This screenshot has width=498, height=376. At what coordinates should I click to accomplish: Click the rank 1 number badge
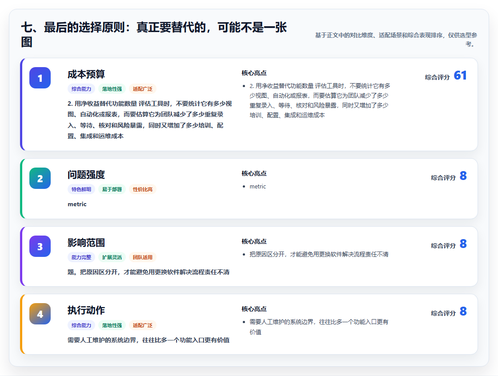point(40,78)
